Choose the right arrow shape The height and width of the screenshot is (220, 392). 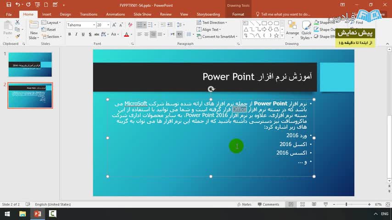264,29
